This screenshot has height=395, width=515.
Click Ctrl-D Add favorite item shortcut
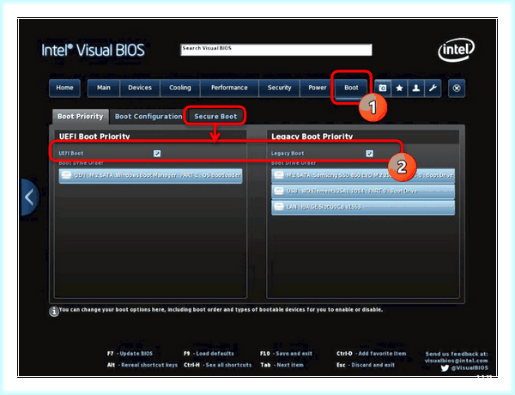(x=371, y=354)
